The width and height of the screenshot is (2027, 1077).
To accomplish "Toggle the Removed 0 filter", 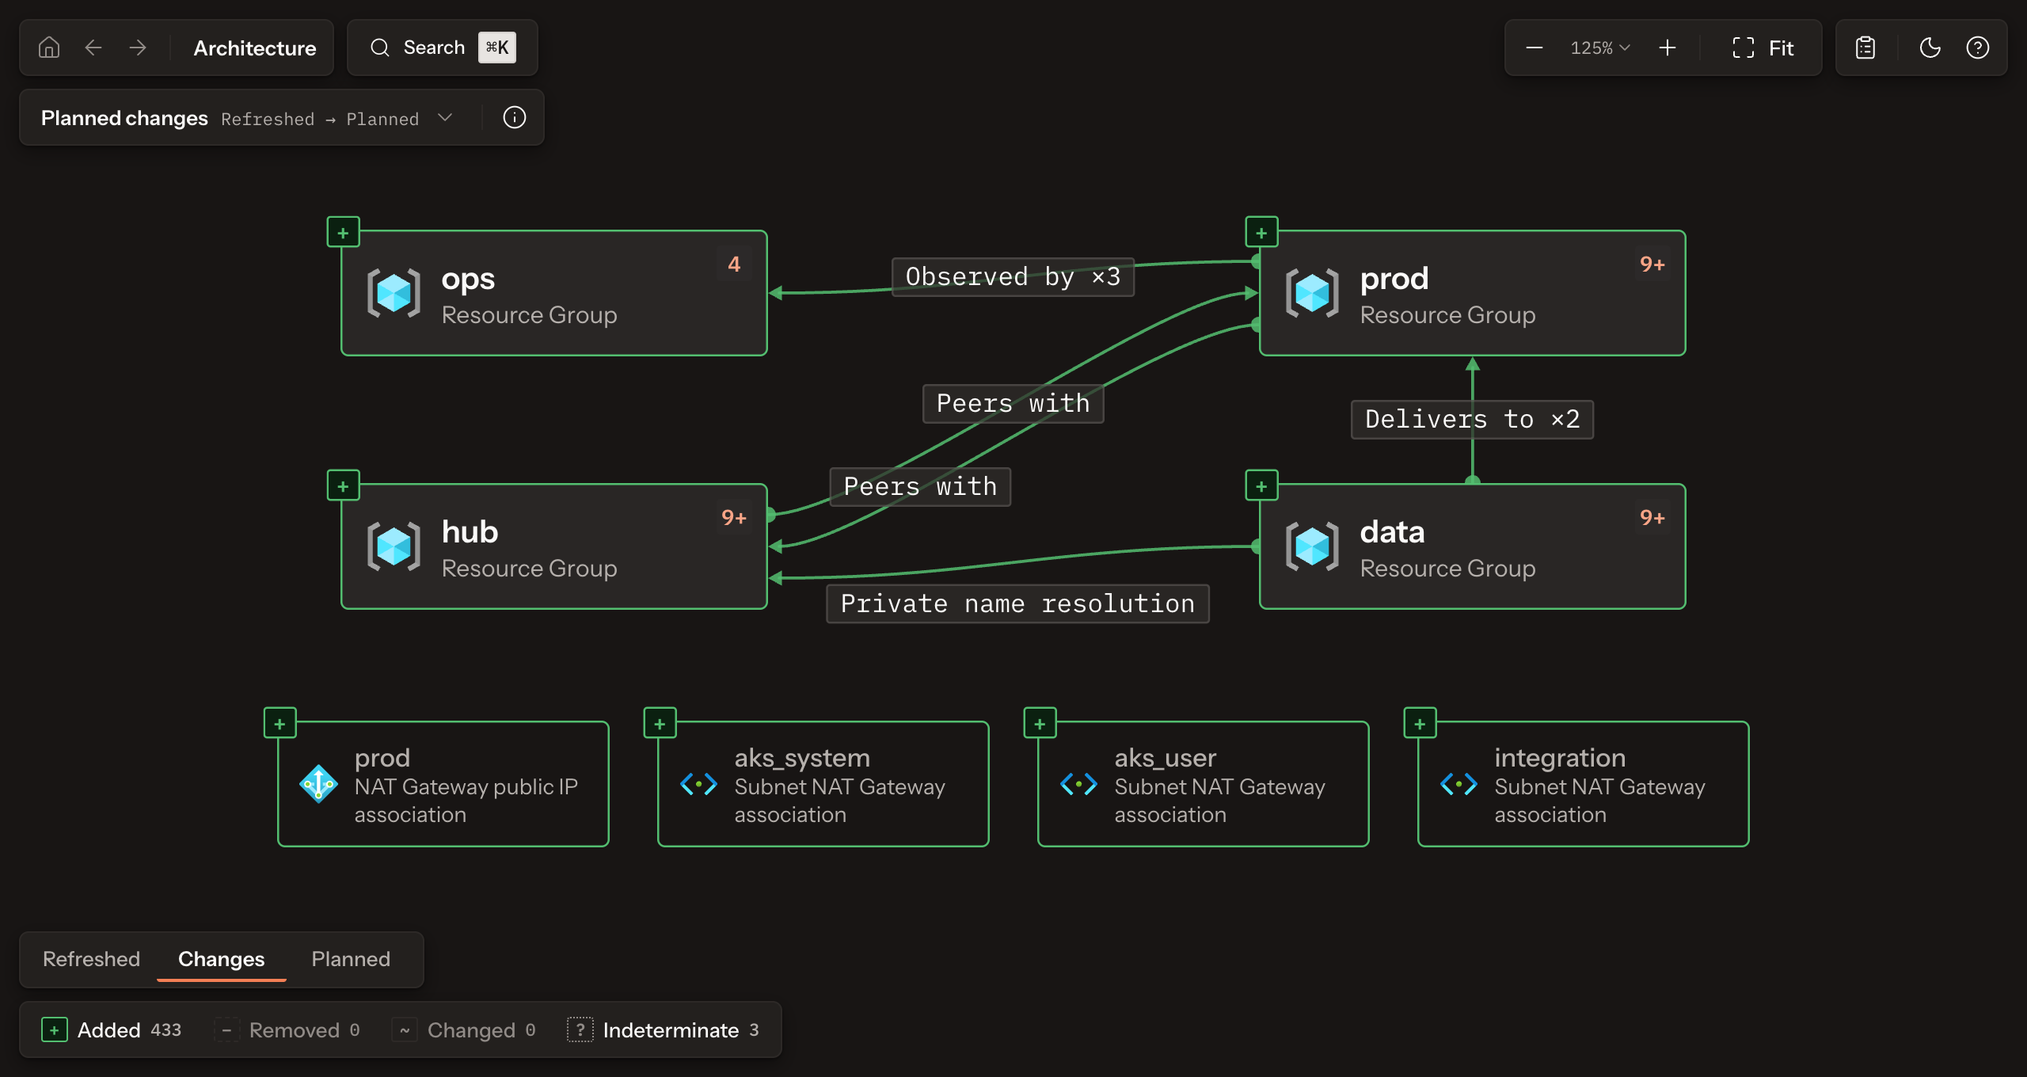I will [287, 1029].
